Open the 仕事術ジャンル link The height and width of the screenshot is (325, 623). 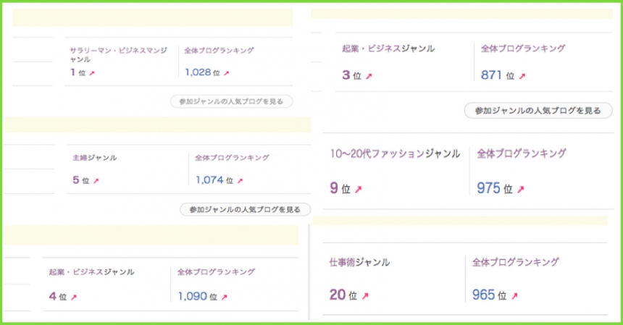(359, 262)
